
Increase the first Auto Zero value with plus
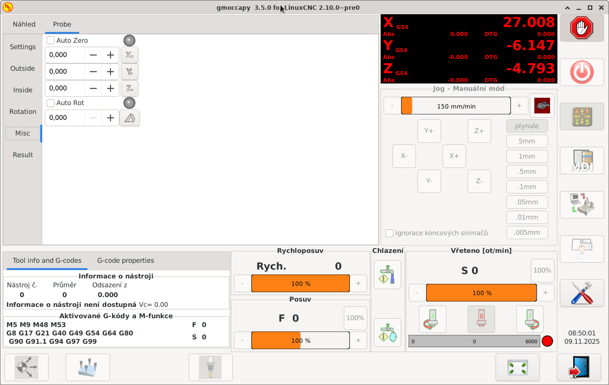click(x=111, y=55)
